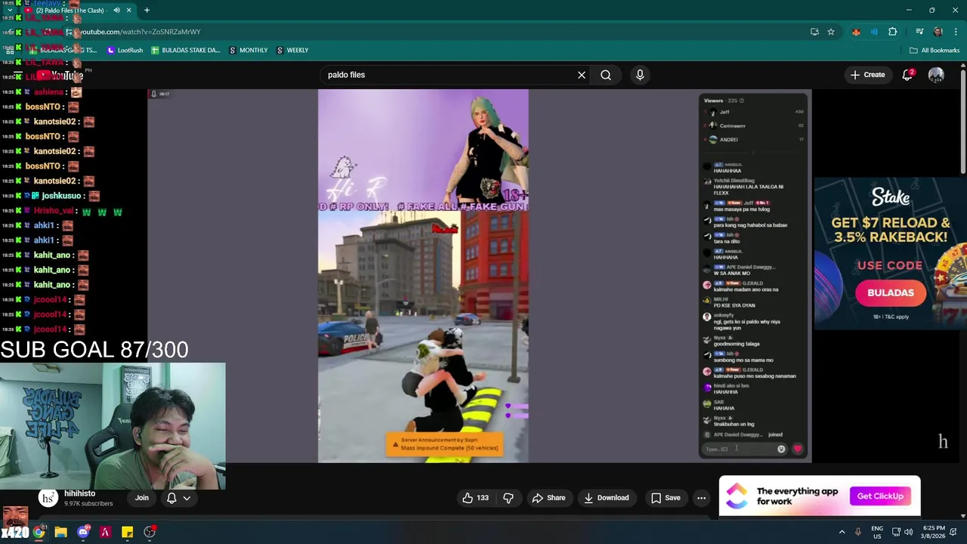Open File Explorer from the taskbar
This screenshot has width=967, height=544.
tap(60, 533)
